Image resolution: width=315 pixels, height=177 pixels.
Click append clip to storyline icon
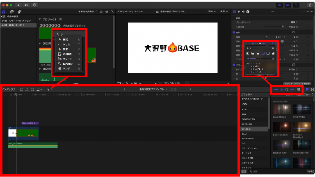(32, 89)
